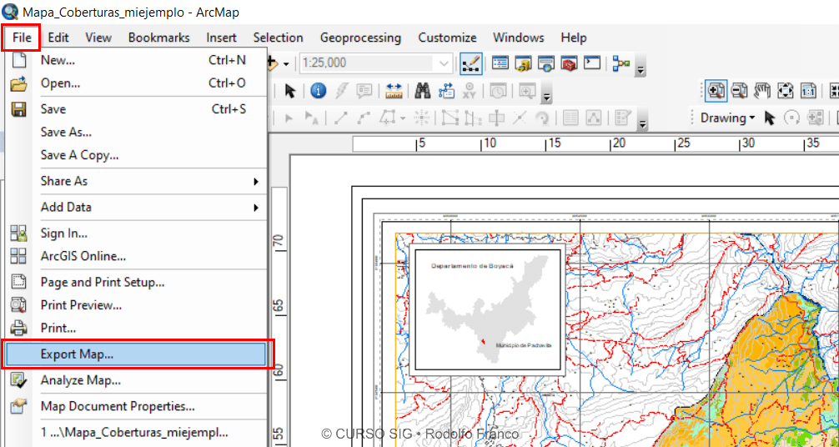Screen dimensions: 839x447
Task: Toggle the Editor toolbar button
Action: (470, 63)
